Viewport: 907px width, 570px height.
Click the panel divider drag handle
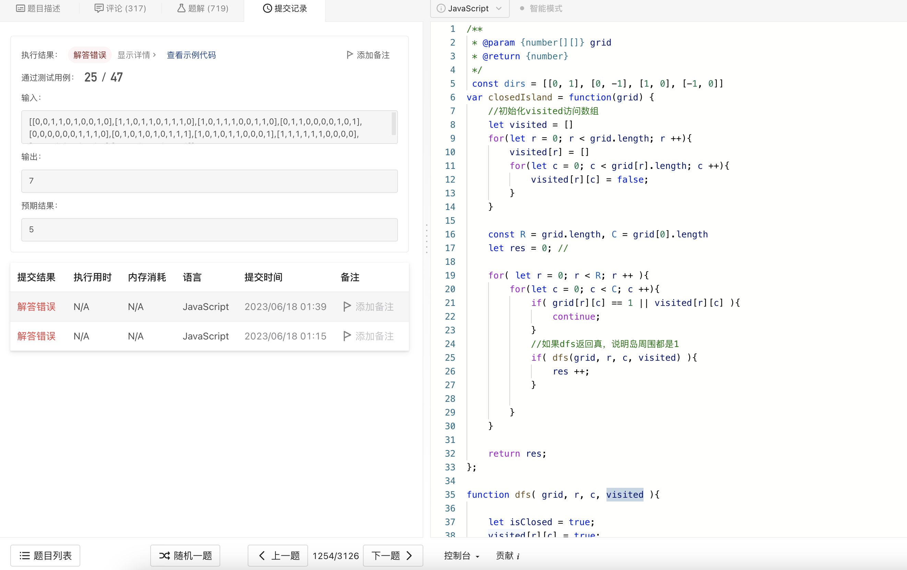coord(426,238)
